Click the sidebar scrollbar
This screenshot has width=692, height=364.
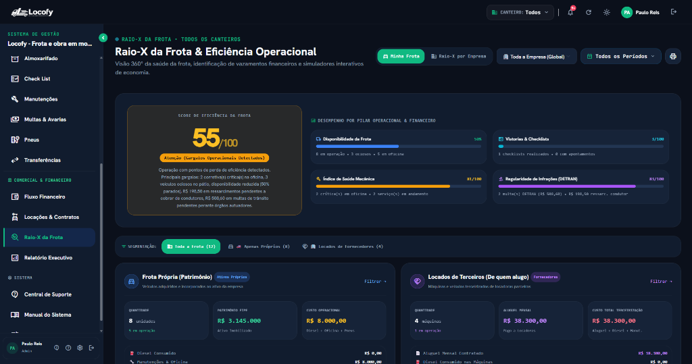101,242
